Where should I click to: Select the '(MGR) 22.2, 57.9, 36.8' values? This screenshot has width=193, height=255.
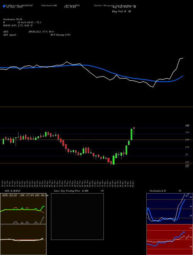[x=41, y=32]
